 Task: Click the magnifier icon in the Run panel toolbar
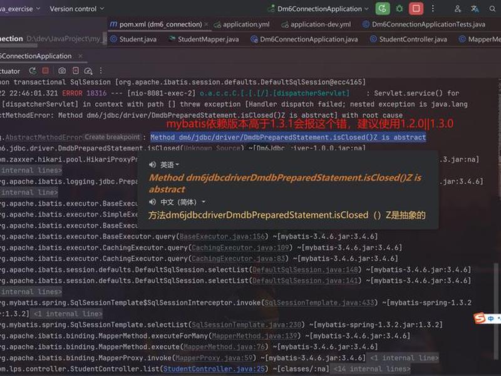[x=88, y=71]
